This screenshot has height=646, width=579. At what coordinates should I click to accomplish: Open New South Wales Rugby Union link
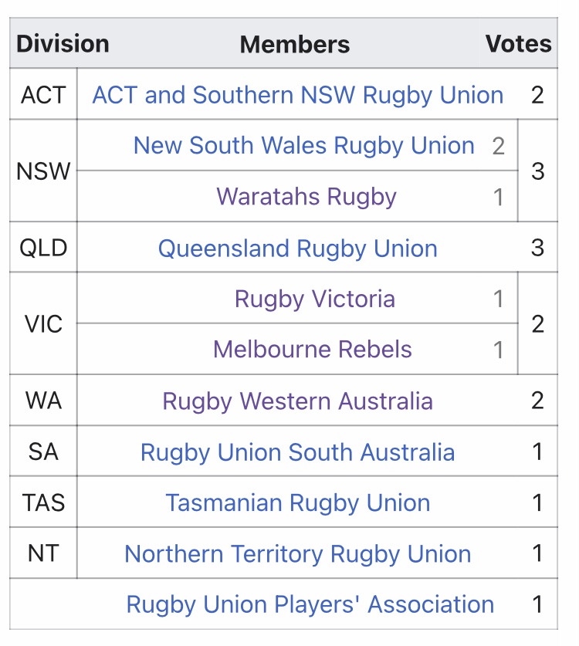point(304,146)
